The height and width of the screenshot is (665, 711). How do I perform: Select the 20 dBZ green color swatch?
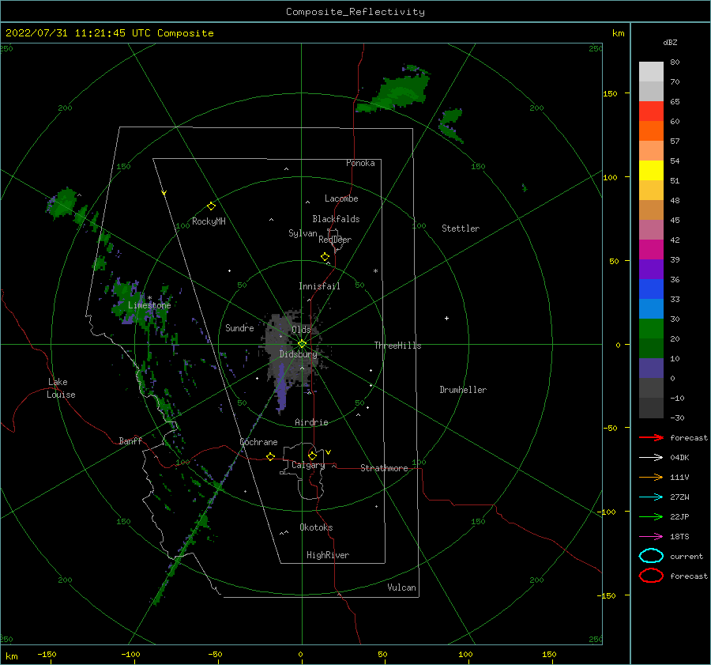(651, 329)
